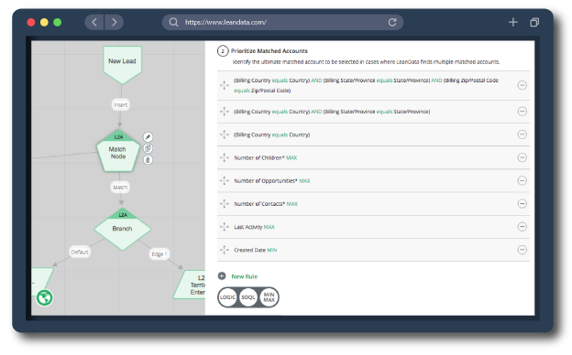Click the tab overview windows icon
Viewport: 572px width, 355px height.
tap(534, 22)
